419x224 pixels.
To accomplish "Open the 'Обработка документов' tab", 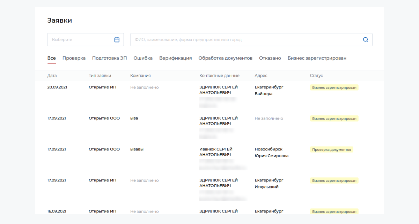I will [225, 58].
